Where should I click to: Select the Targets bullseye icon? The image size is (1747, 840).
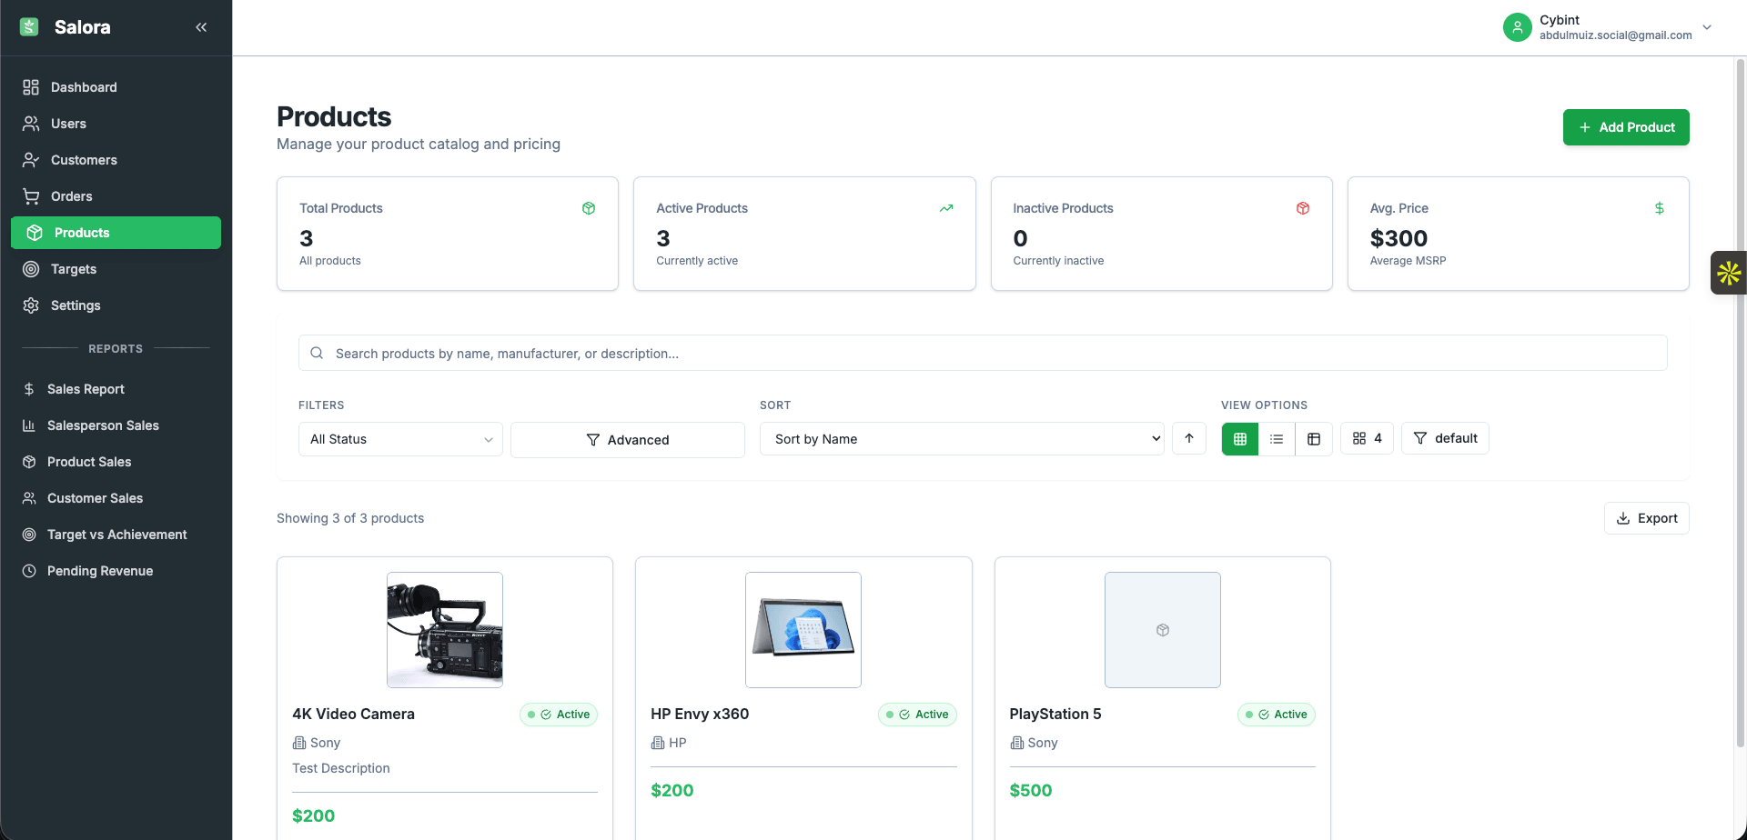click(x=30, y=269)
